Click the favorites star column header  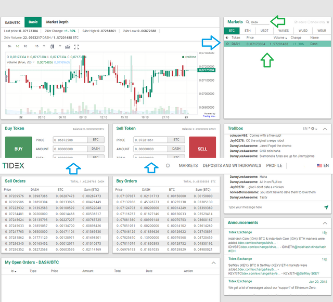click(x=227, y=37)
